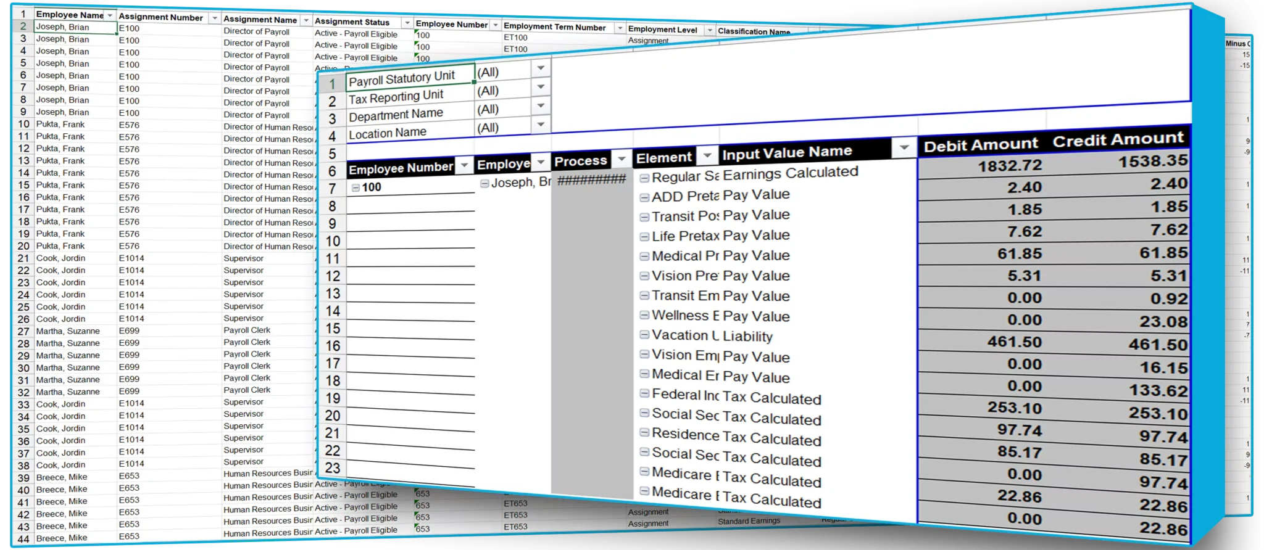Select the Debit Amount column header

click(980, 146)
